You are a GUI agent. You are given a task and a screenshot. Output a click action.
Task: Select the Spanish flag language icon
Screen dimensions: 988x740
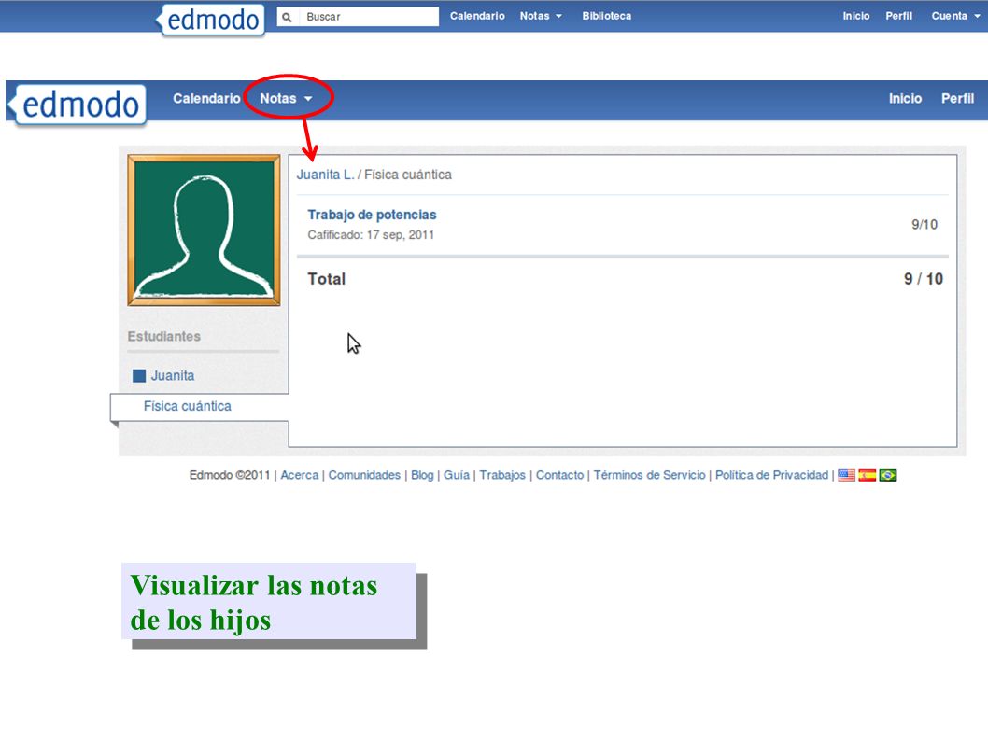click(x=867, y=475)
